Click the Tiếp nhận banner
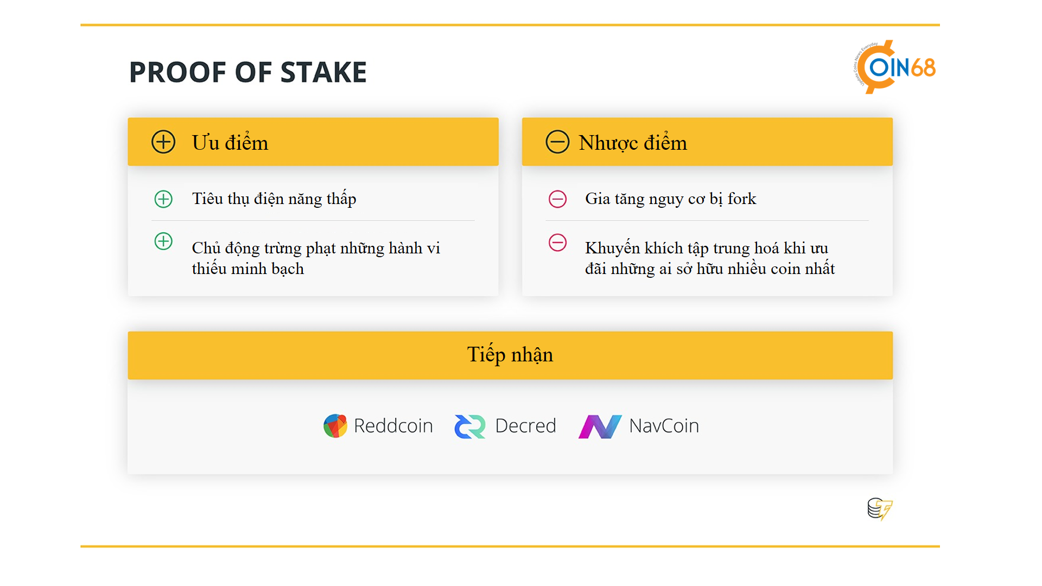The width and height of the screenshot is (1042, 586). [510, 355]
